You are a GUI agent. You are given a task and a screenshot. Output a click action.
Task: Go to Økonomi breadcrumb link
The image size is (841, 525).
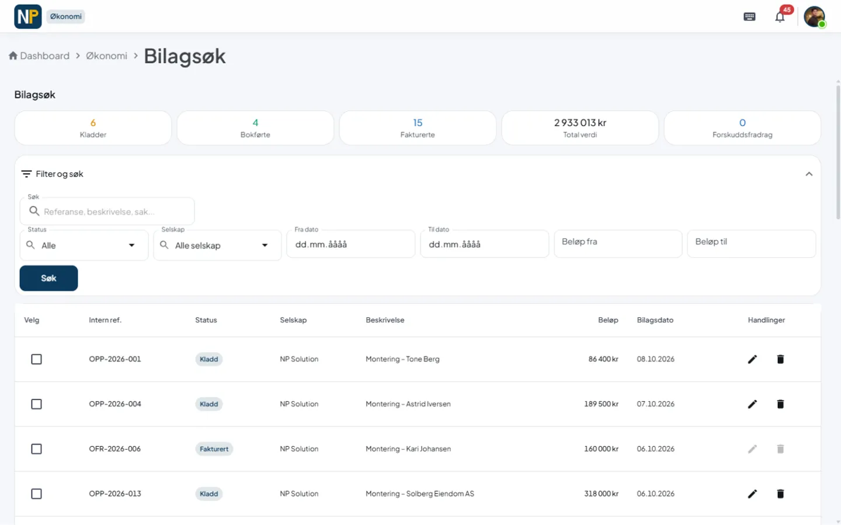106,56
